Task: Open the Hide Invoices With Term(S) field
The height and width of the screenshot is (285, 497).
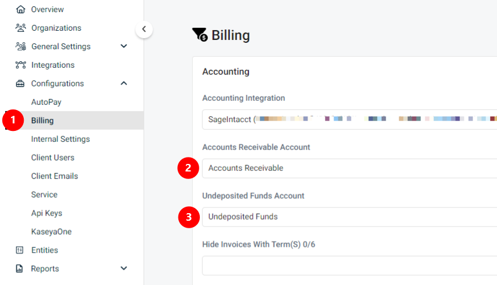Action: click(350, 266)
